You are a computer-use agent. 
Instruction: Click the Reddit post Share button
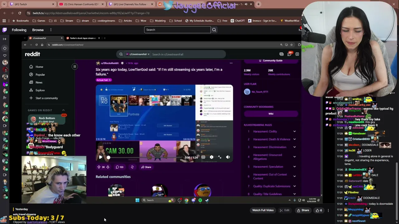146,167
